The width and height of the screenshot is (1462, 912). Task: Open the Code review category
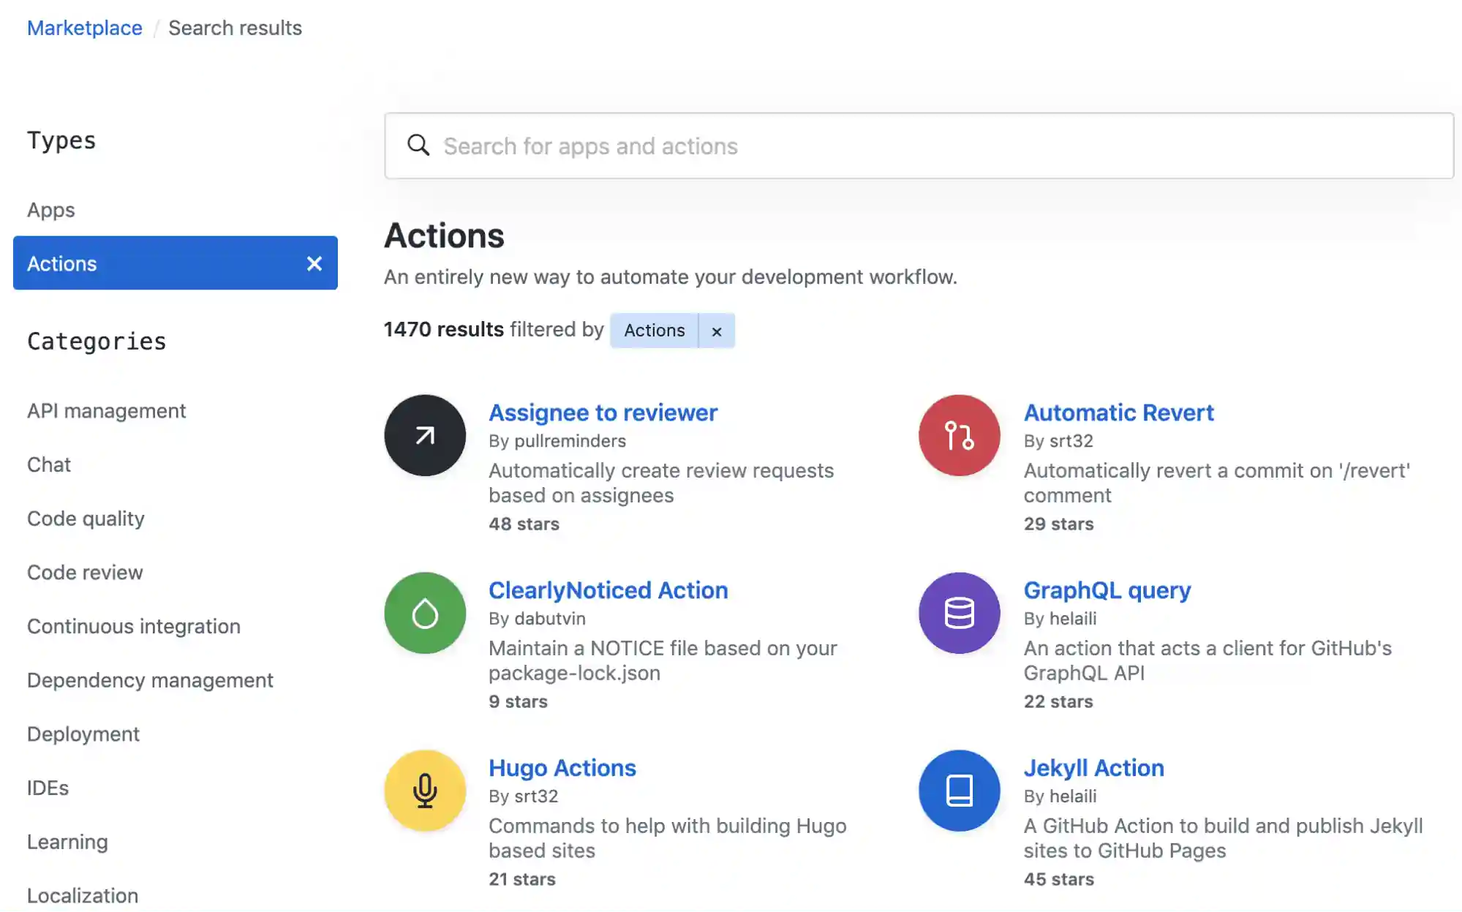click(x=85, y=573)
